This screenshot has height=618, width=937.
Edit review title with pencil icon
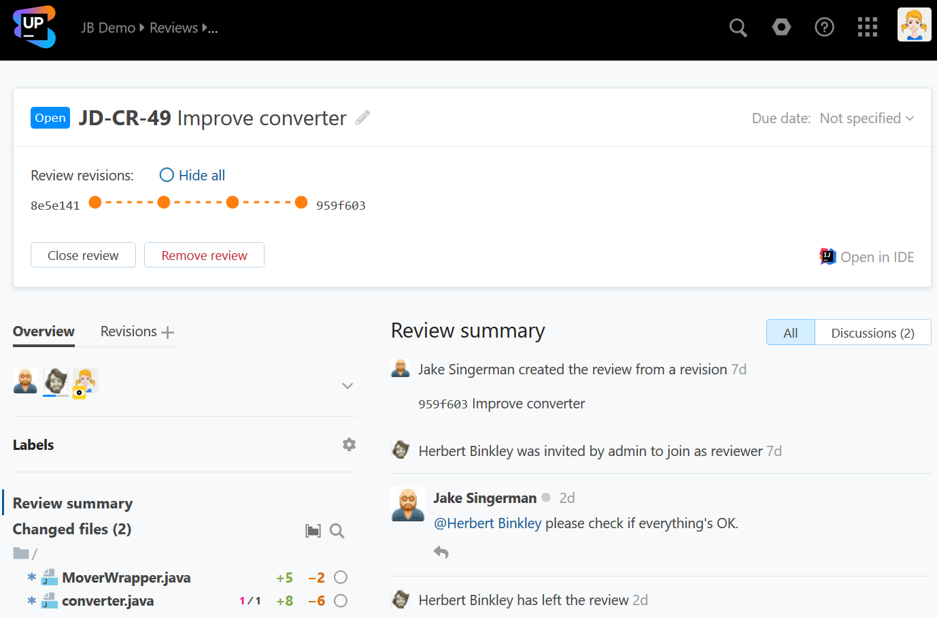point(363,118)
